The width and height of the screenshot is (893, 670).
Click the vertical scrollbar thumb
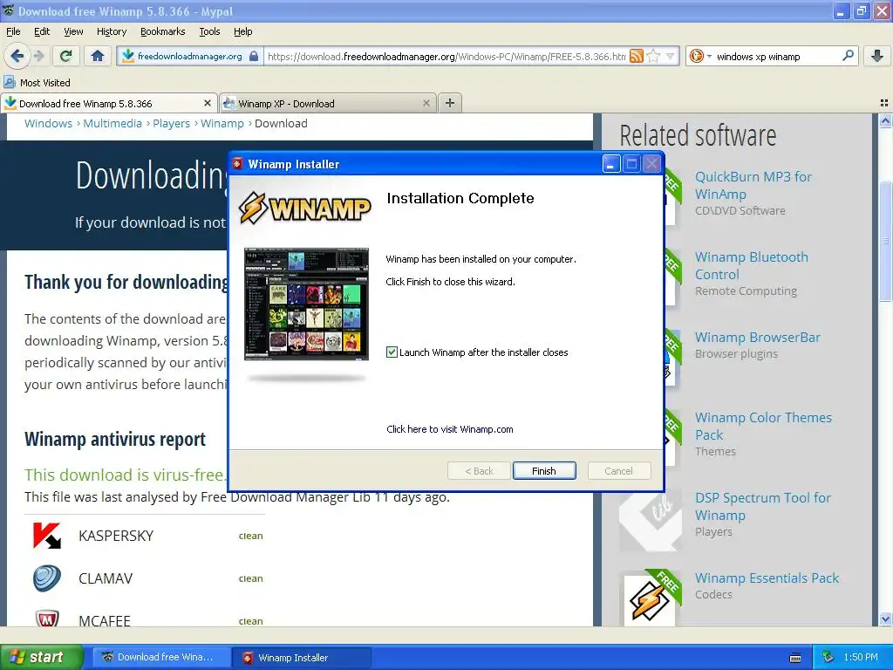[x=885, y=241]
